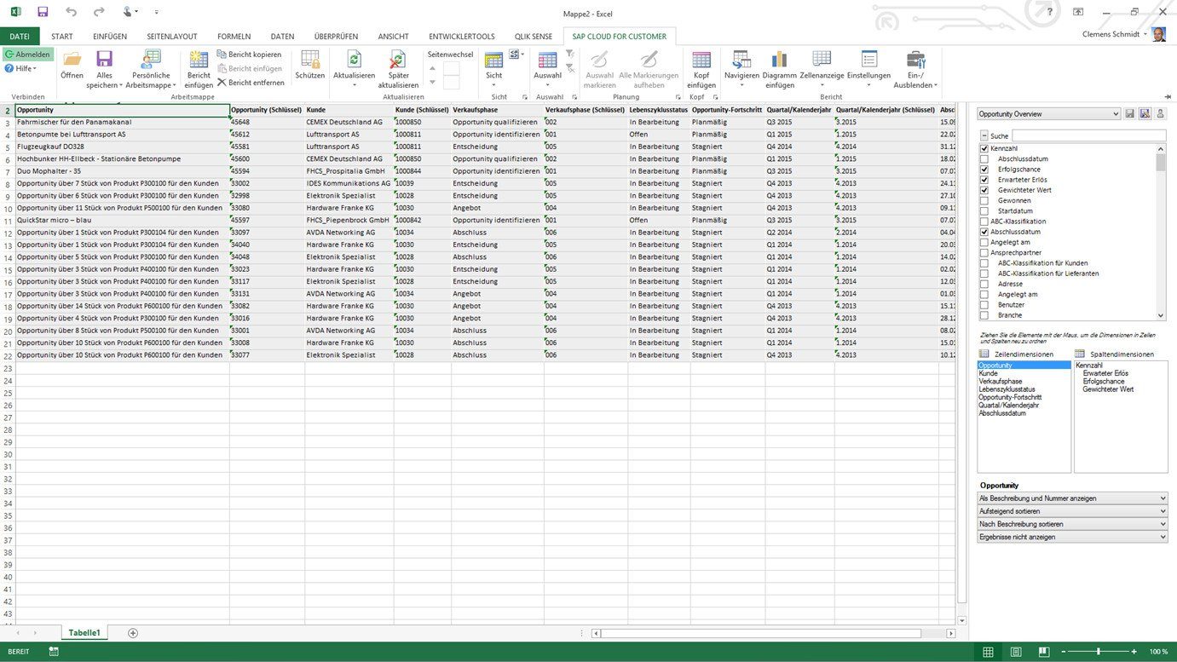Switch to the ENTWICKLERTOOLS tab
Image resolution: width=1177 pixels, height=662 pixels.
461,37
